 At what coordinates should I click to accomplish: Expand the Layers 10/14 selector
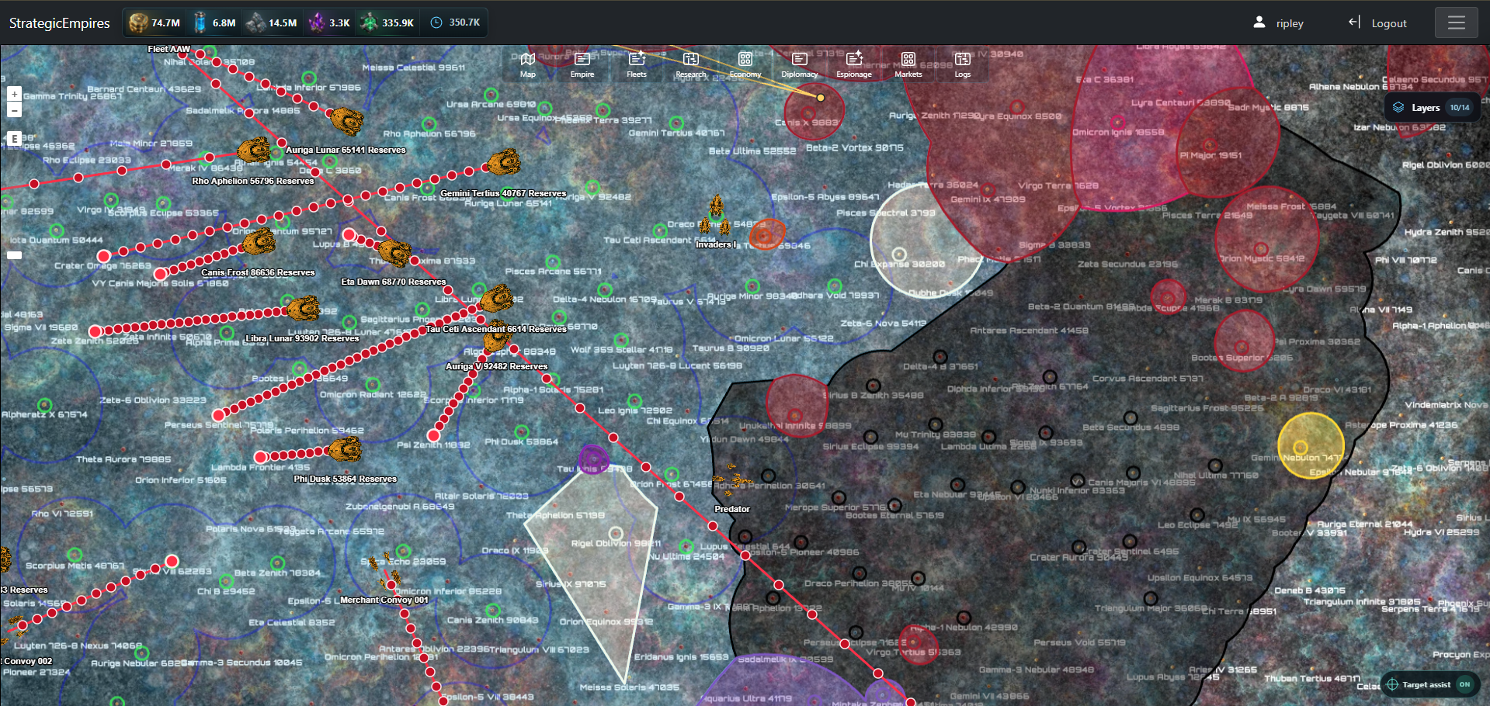tap(1431, 107)
